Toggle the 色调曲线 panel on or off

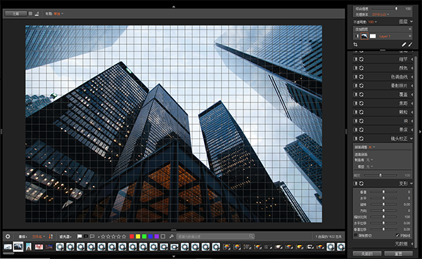click(355, 77)
